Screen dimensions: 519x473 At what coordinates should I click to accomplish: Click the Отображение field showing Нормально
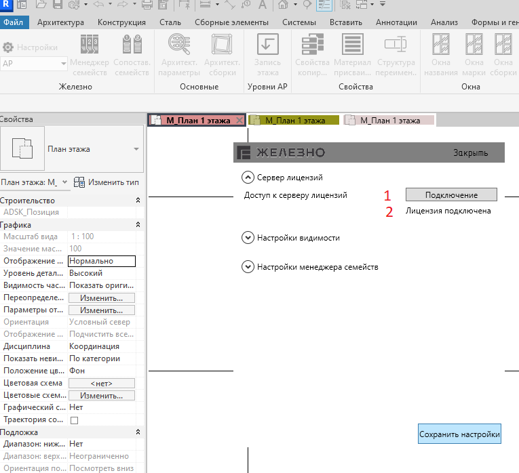point(101,261)
